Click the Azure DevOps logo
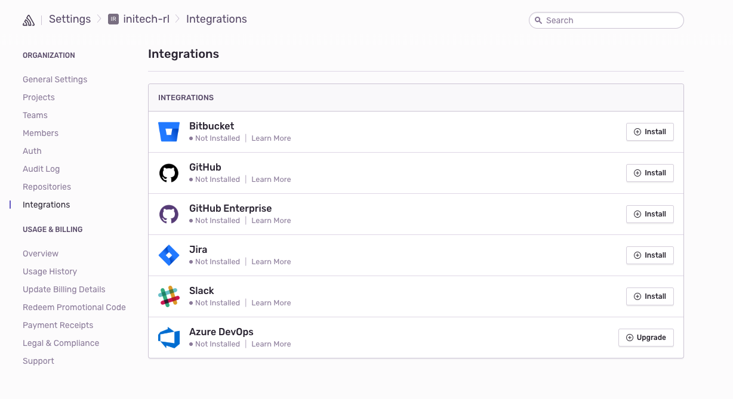The height and width of the screenshot is (399, 733). [169, 338]
